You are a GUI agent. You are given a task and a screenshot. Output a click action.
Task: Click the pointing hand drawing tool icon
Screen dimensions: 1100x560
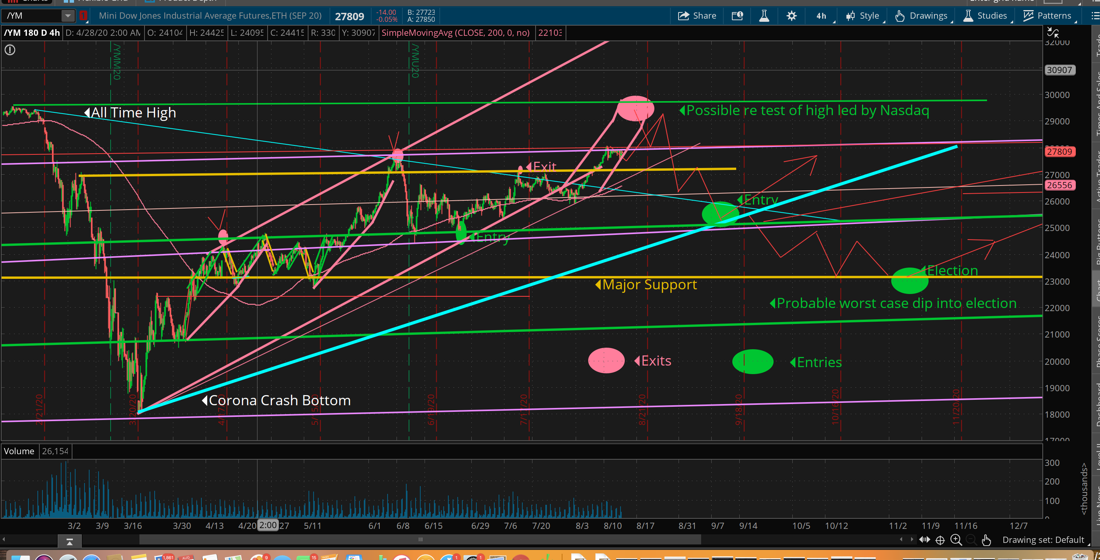[986, 540]
